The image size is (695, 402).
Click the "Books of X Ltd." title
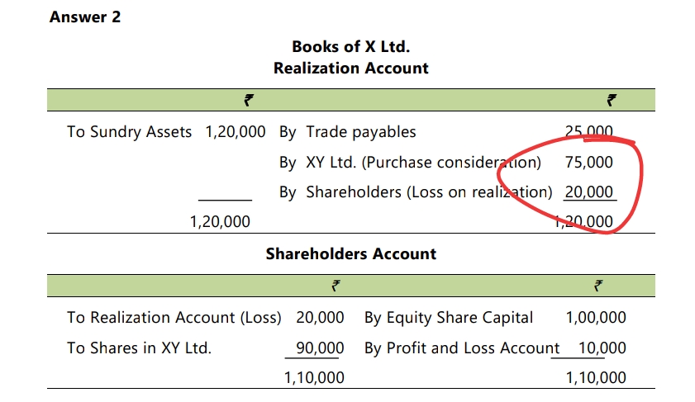tap(351, 46)
